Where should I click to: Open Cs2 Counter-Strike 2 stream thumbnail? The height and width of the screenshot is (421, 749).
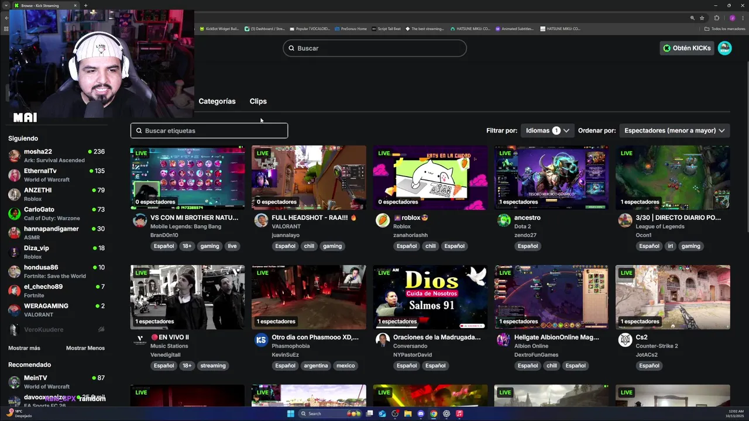[x=673, y=297]
